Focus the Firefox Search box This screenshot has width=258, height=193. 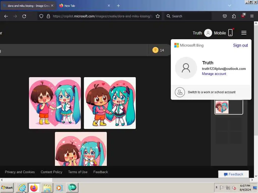(x=188, y=16)
